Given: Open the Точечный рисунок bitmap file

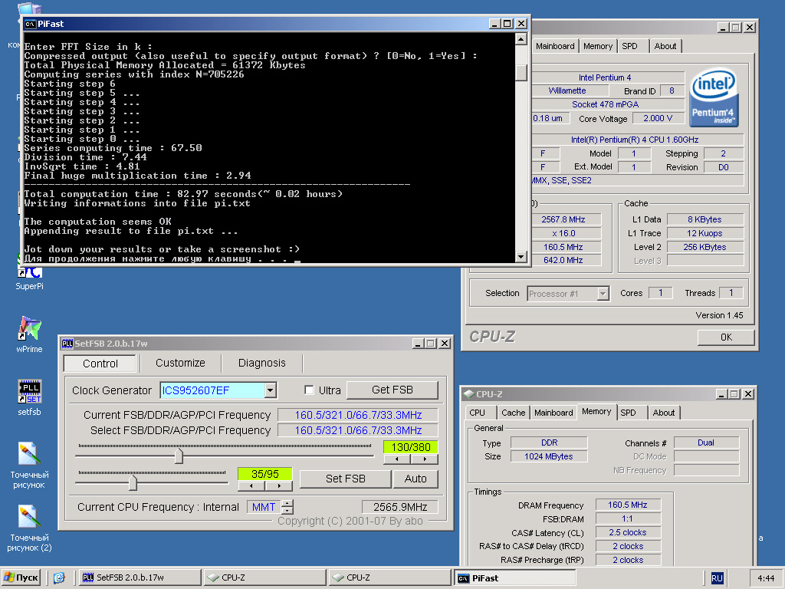Looking at the screenshot, I should click(x=29, y=465).
